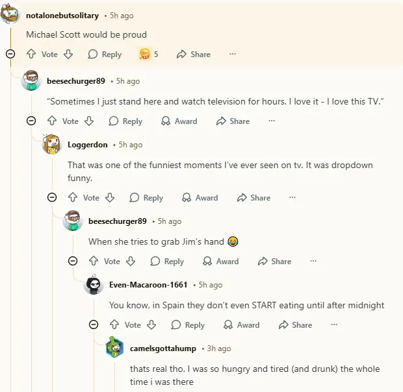403x392 pixels.
Task: Collapse notalonebutsolitary's comment thread
Action: (x=10, y=55)
